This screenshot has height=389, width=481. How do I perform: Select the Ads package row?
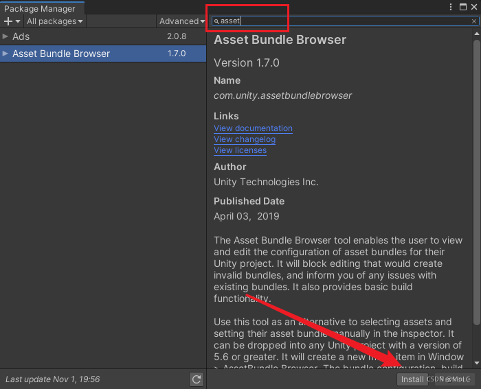click(103, 36)
